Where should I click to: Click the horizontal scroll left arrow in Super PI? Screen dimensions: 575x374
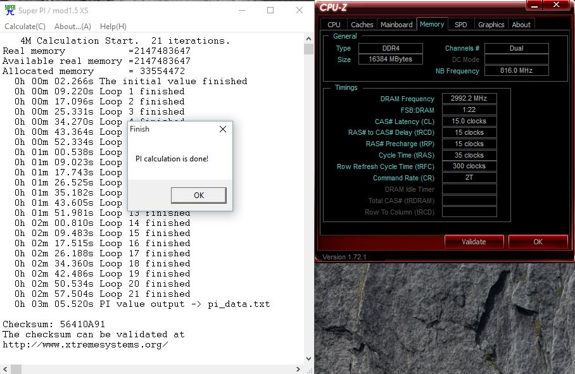coord(5,369)
